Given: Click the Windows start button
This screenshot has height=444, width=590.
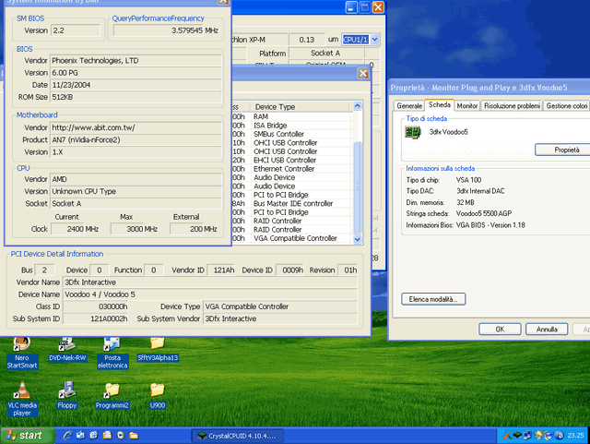Looking at the screenshot, I should (x=27, y=436).
